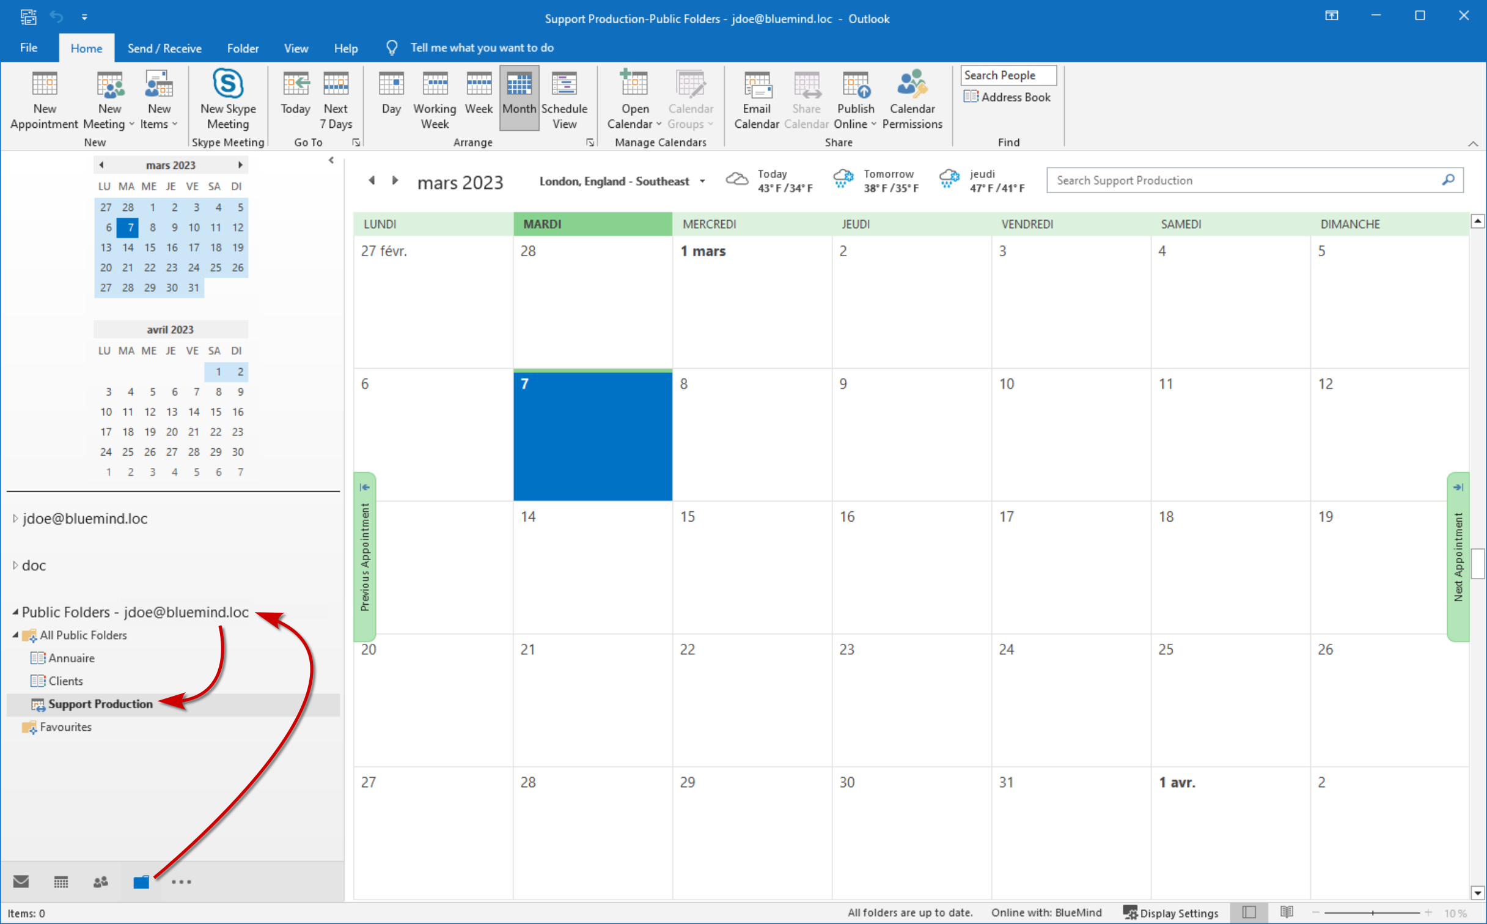Screen dimensions: 1487x924
Task: Click the zoom slider in status bar
Action: [1372, 912]
